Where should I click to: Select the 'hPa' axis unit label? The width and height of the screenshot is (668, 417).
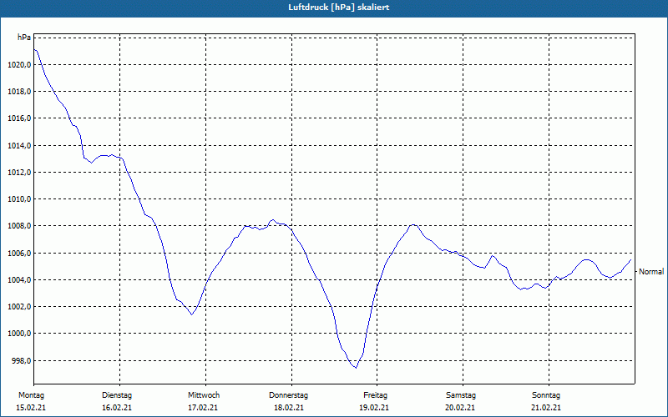pyautogui.click(x=24, y=38)
